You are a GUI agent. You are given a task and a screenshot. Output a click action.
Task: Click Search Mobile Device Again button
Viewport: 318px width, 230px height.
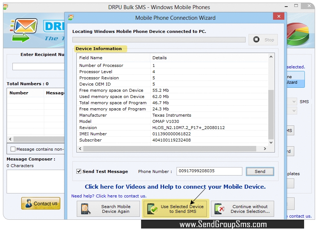click(x=108, y=209)
